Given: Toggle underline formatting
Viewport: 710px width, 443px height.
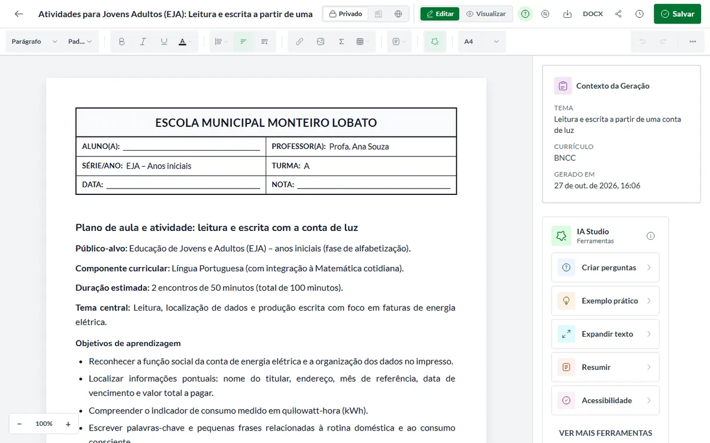Looking at the screenshot, I should coord(164,42).
